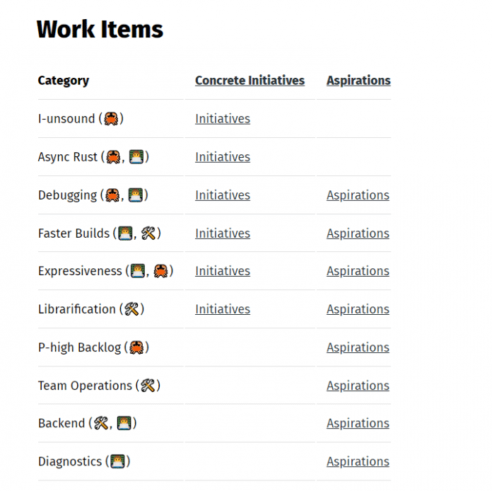Click the hammer-and-wrench emoji beside Faster Builds
Image resolution: width=492 pixels, height=491 pixels.
pos(148,233)
